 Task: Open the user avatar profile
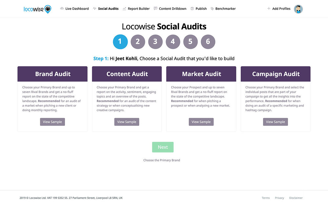point(298,9)
